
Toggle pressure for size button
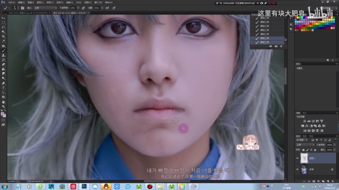[114, 8]
